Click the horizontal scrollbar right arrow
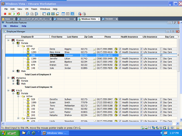This screenshot has height=136, width=182. pos(177,124)
